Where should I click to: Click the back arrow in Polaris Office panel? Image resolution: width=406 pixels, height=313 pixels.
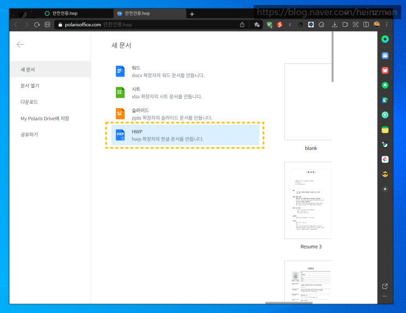20,45
